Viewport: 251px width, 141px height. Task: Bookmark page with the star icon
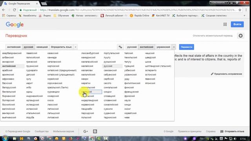point(240,10)
